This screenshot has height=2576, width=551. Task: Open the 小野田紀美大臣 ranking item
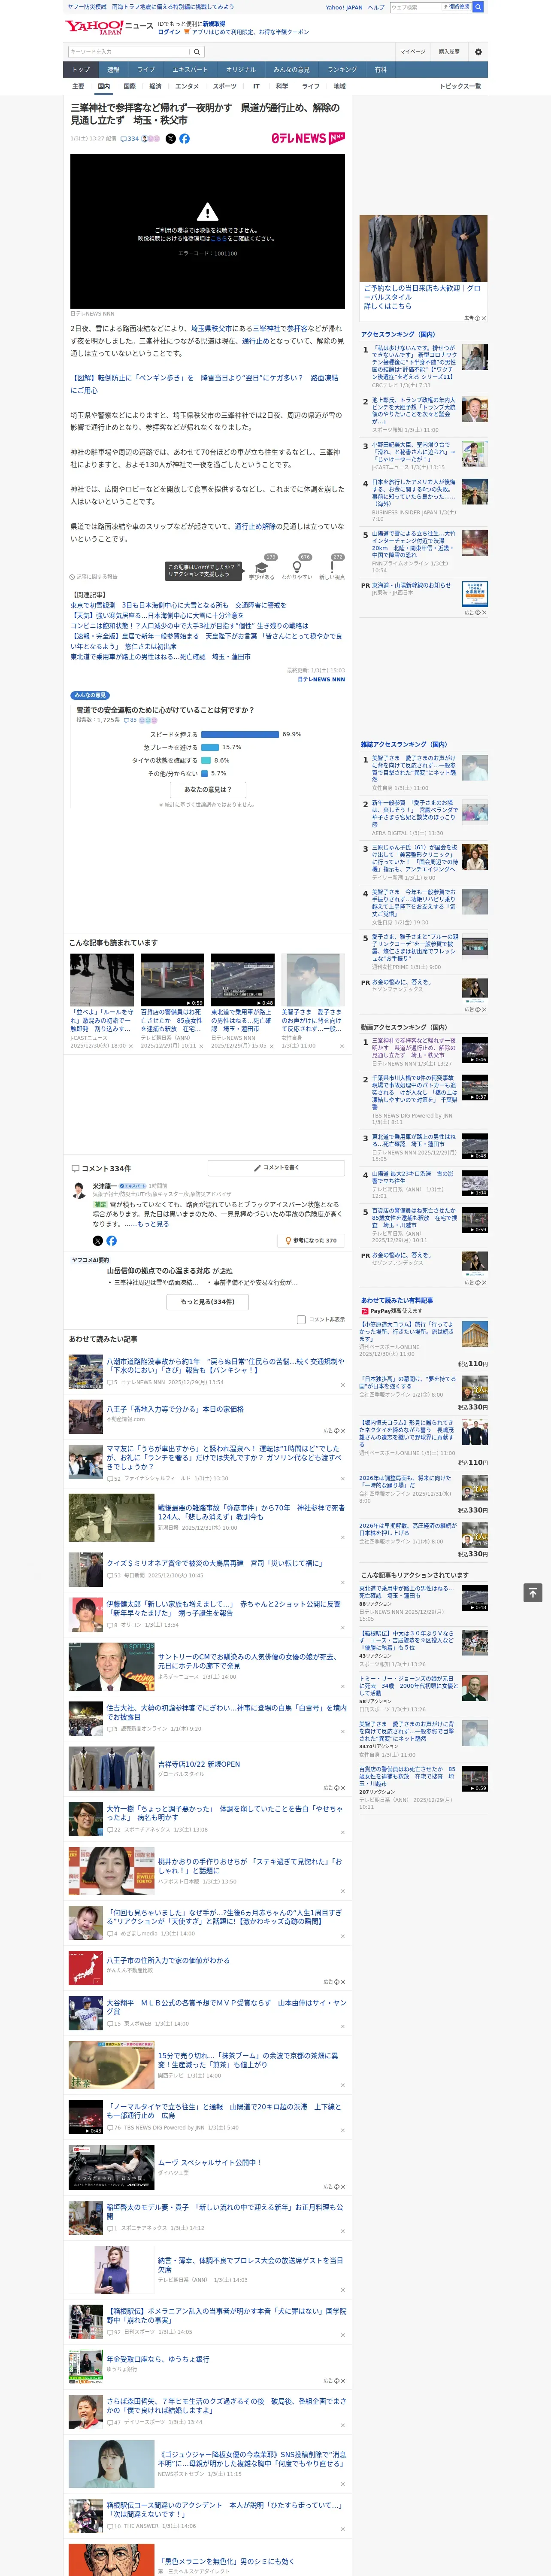414,453
